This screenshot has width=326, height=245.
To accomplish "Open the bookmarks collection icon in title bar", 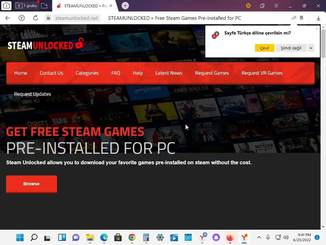I will (262, 6).
